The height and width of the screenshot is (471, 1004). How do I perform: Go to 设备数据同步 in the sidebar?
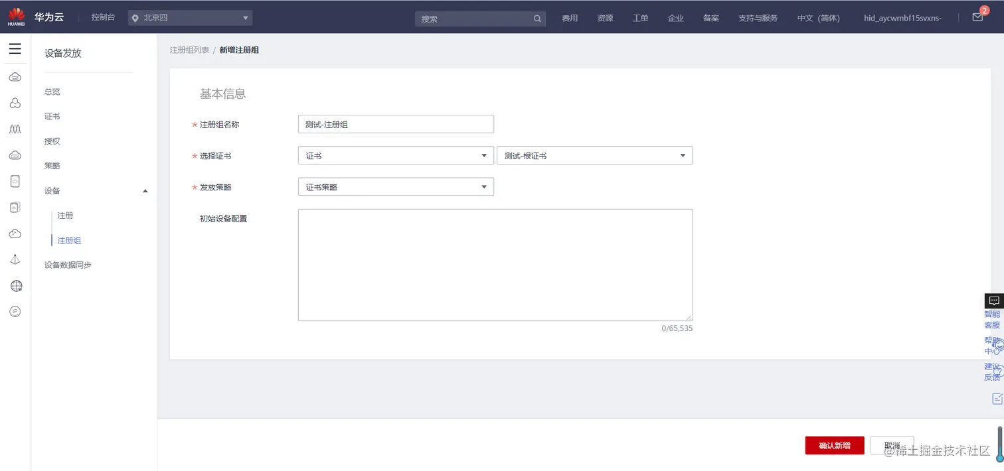point(68,265)
